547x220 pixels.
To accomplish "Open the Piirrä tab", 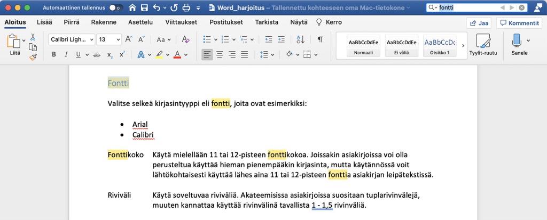I will [x=72, y=22].
